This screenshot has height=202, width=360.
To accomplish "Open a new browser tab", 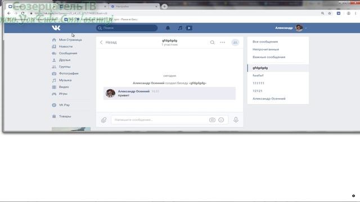I will [164, 6].
